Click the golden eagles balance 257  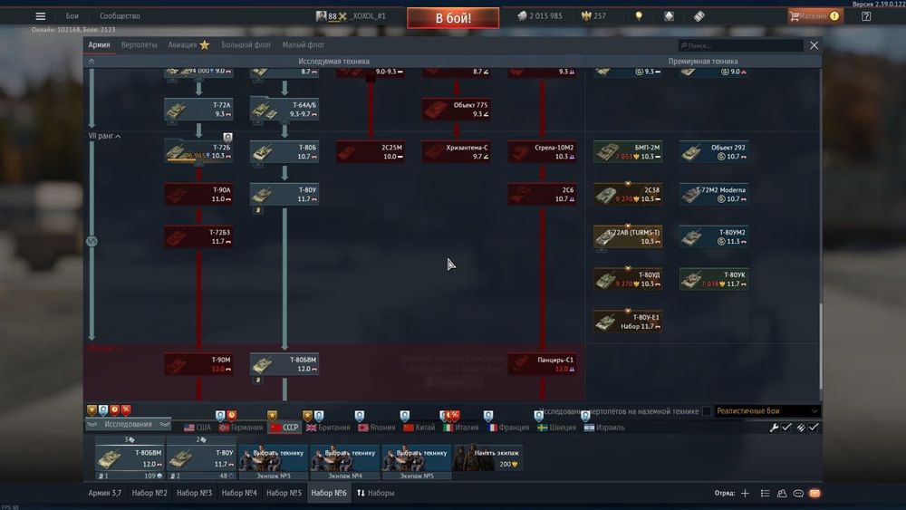coord(594,16)
